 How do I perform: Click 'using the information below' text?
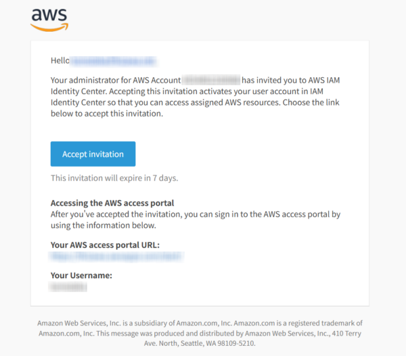click(x=104, y=225)
